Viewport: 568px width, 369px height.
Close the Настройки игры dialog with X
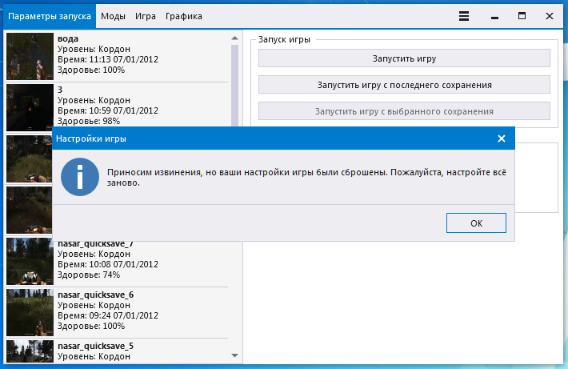[502, 138]
